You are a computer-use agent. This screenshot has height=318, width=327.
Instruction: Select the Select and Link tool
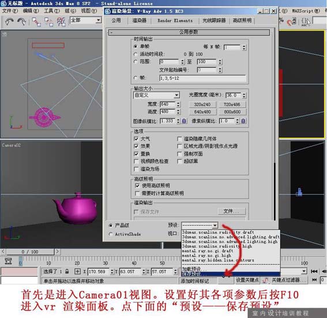[x=36, y=22]
